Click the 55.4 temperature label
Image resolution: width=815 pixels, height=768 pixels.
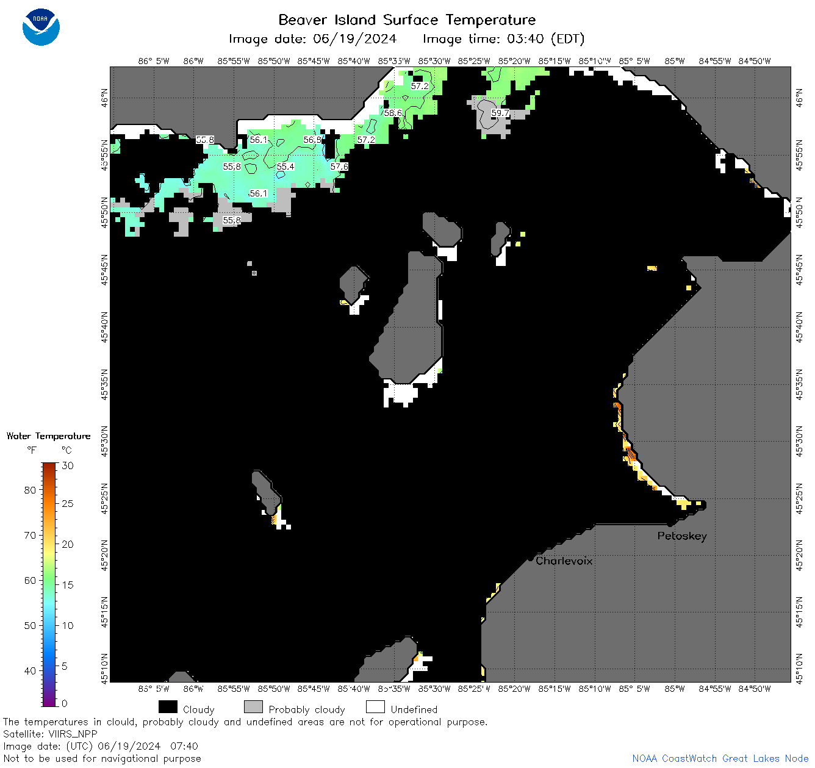[x=285, y=167]
